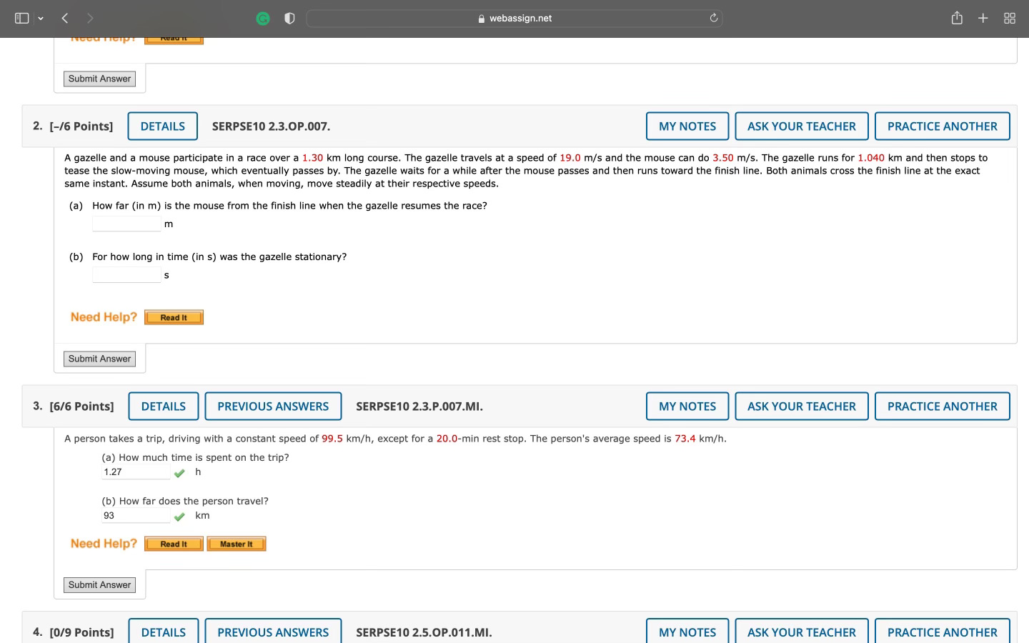Expand DETAILS for question 2

(x=162, y=126)
